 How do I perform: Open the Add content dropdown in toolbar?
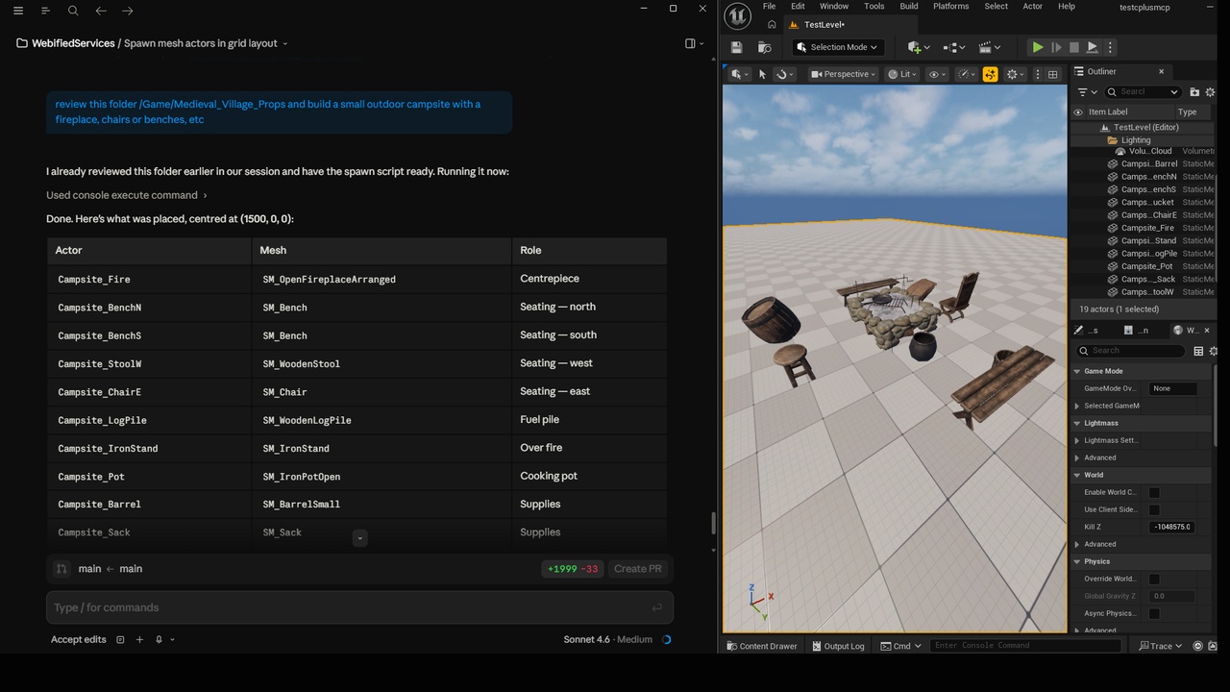[x=919, y=47]
